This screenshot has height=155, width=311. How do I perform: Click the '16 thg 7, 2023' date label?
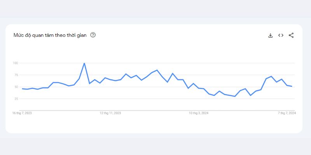point(22,113)
